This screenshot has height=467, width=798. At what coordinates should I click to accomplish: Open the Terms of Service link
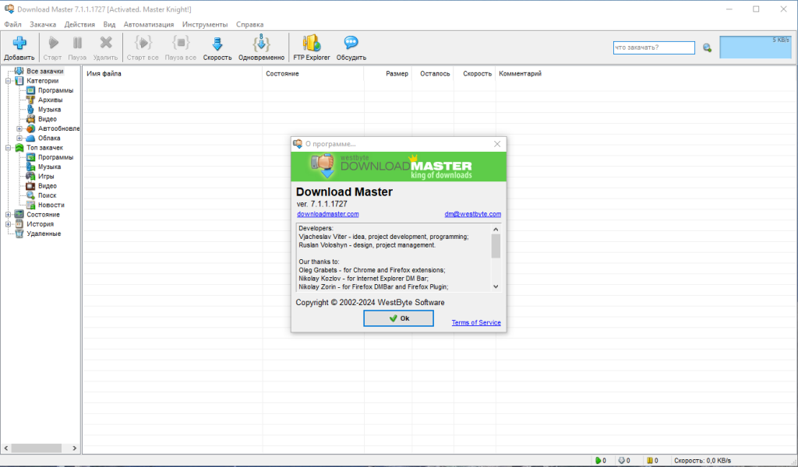476,323
